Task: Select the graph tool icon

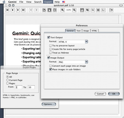Action: coord(103,10)
